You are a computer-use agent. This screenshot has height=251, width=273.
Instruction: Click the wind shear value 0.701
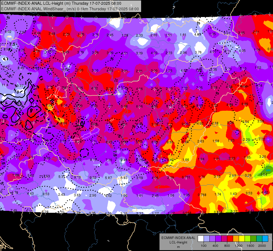[186, 177]
